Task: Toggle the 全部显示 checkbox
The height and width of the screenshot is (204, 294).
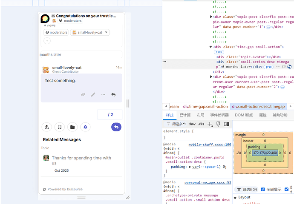Action: tap(263, 190)
